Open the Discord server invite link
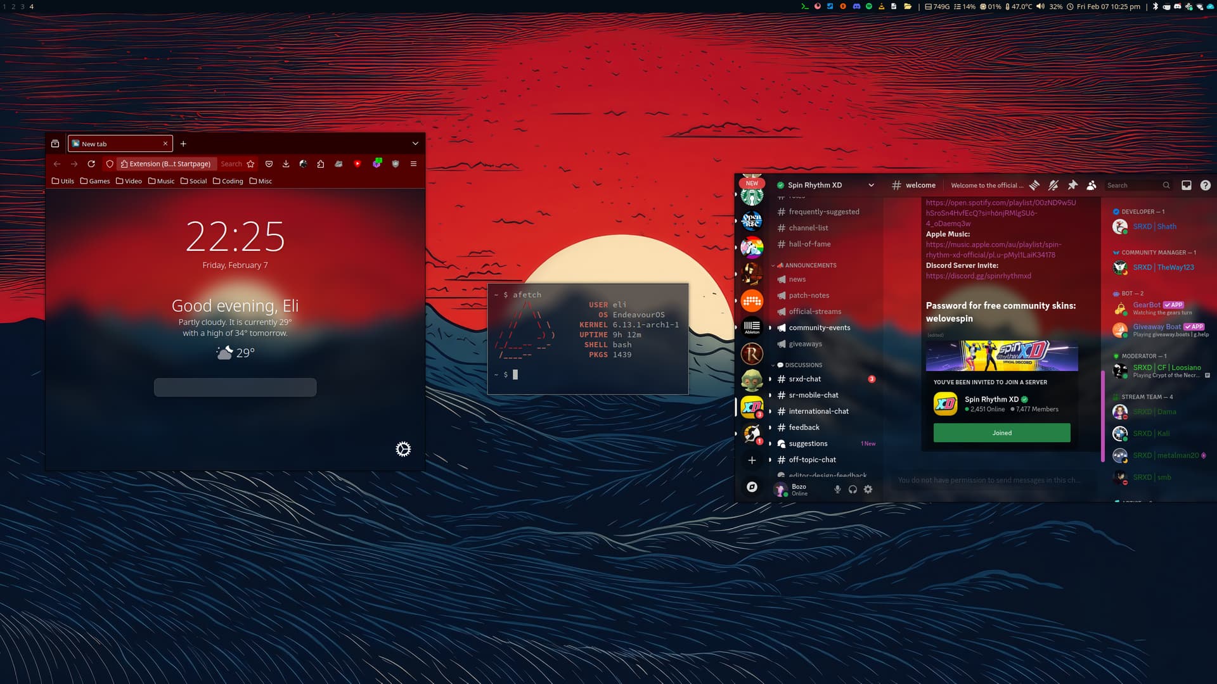This screenshot has height=684, width=1217. (x=978, y=276)
